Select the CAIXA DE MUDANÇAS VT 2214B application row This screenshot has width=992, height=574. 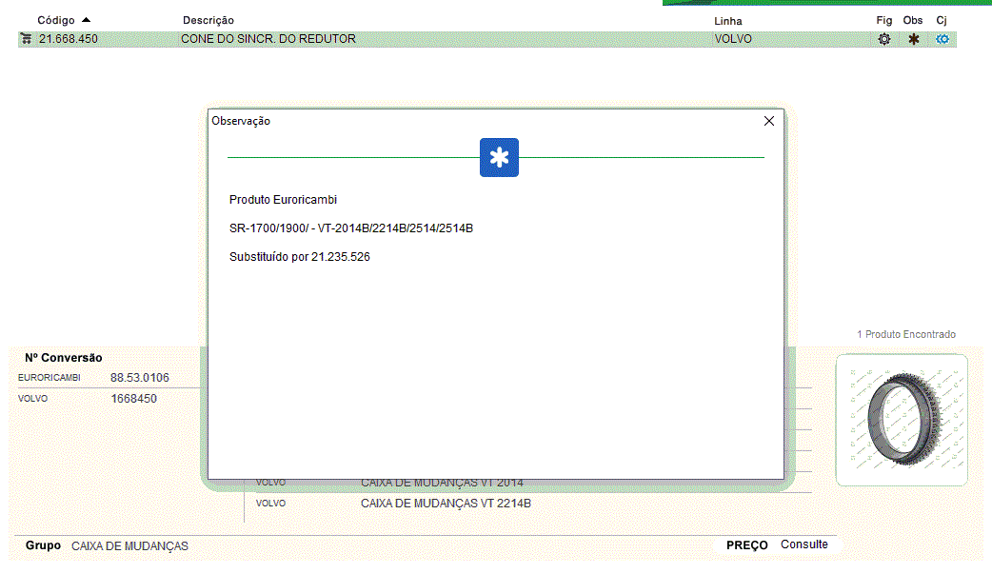click(446, 503)
